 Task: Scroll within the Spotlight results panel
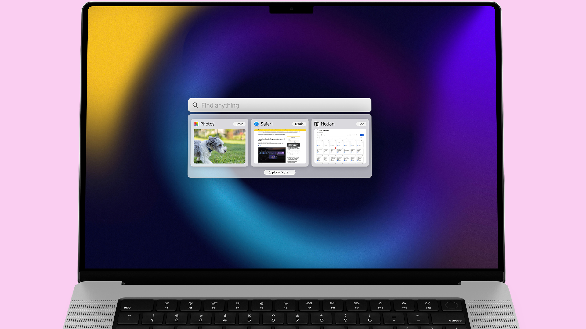(x=280, y=146)
